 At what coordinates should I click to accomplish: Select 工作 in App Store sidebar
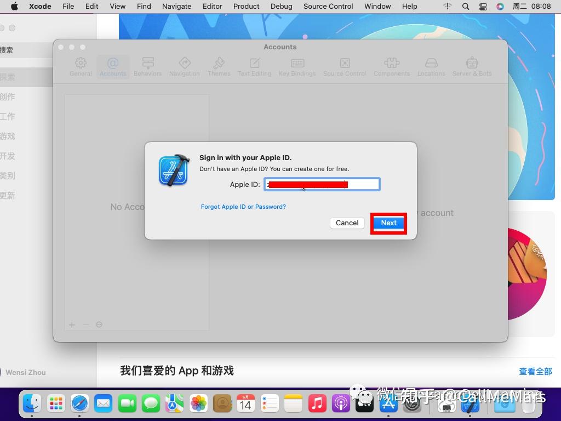pos(7,116)
